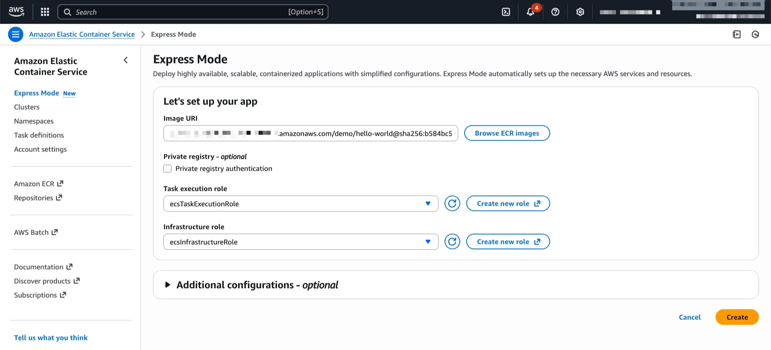Open the notifications bell
This screenshot has width=771, height=350.
click(530, 12)
